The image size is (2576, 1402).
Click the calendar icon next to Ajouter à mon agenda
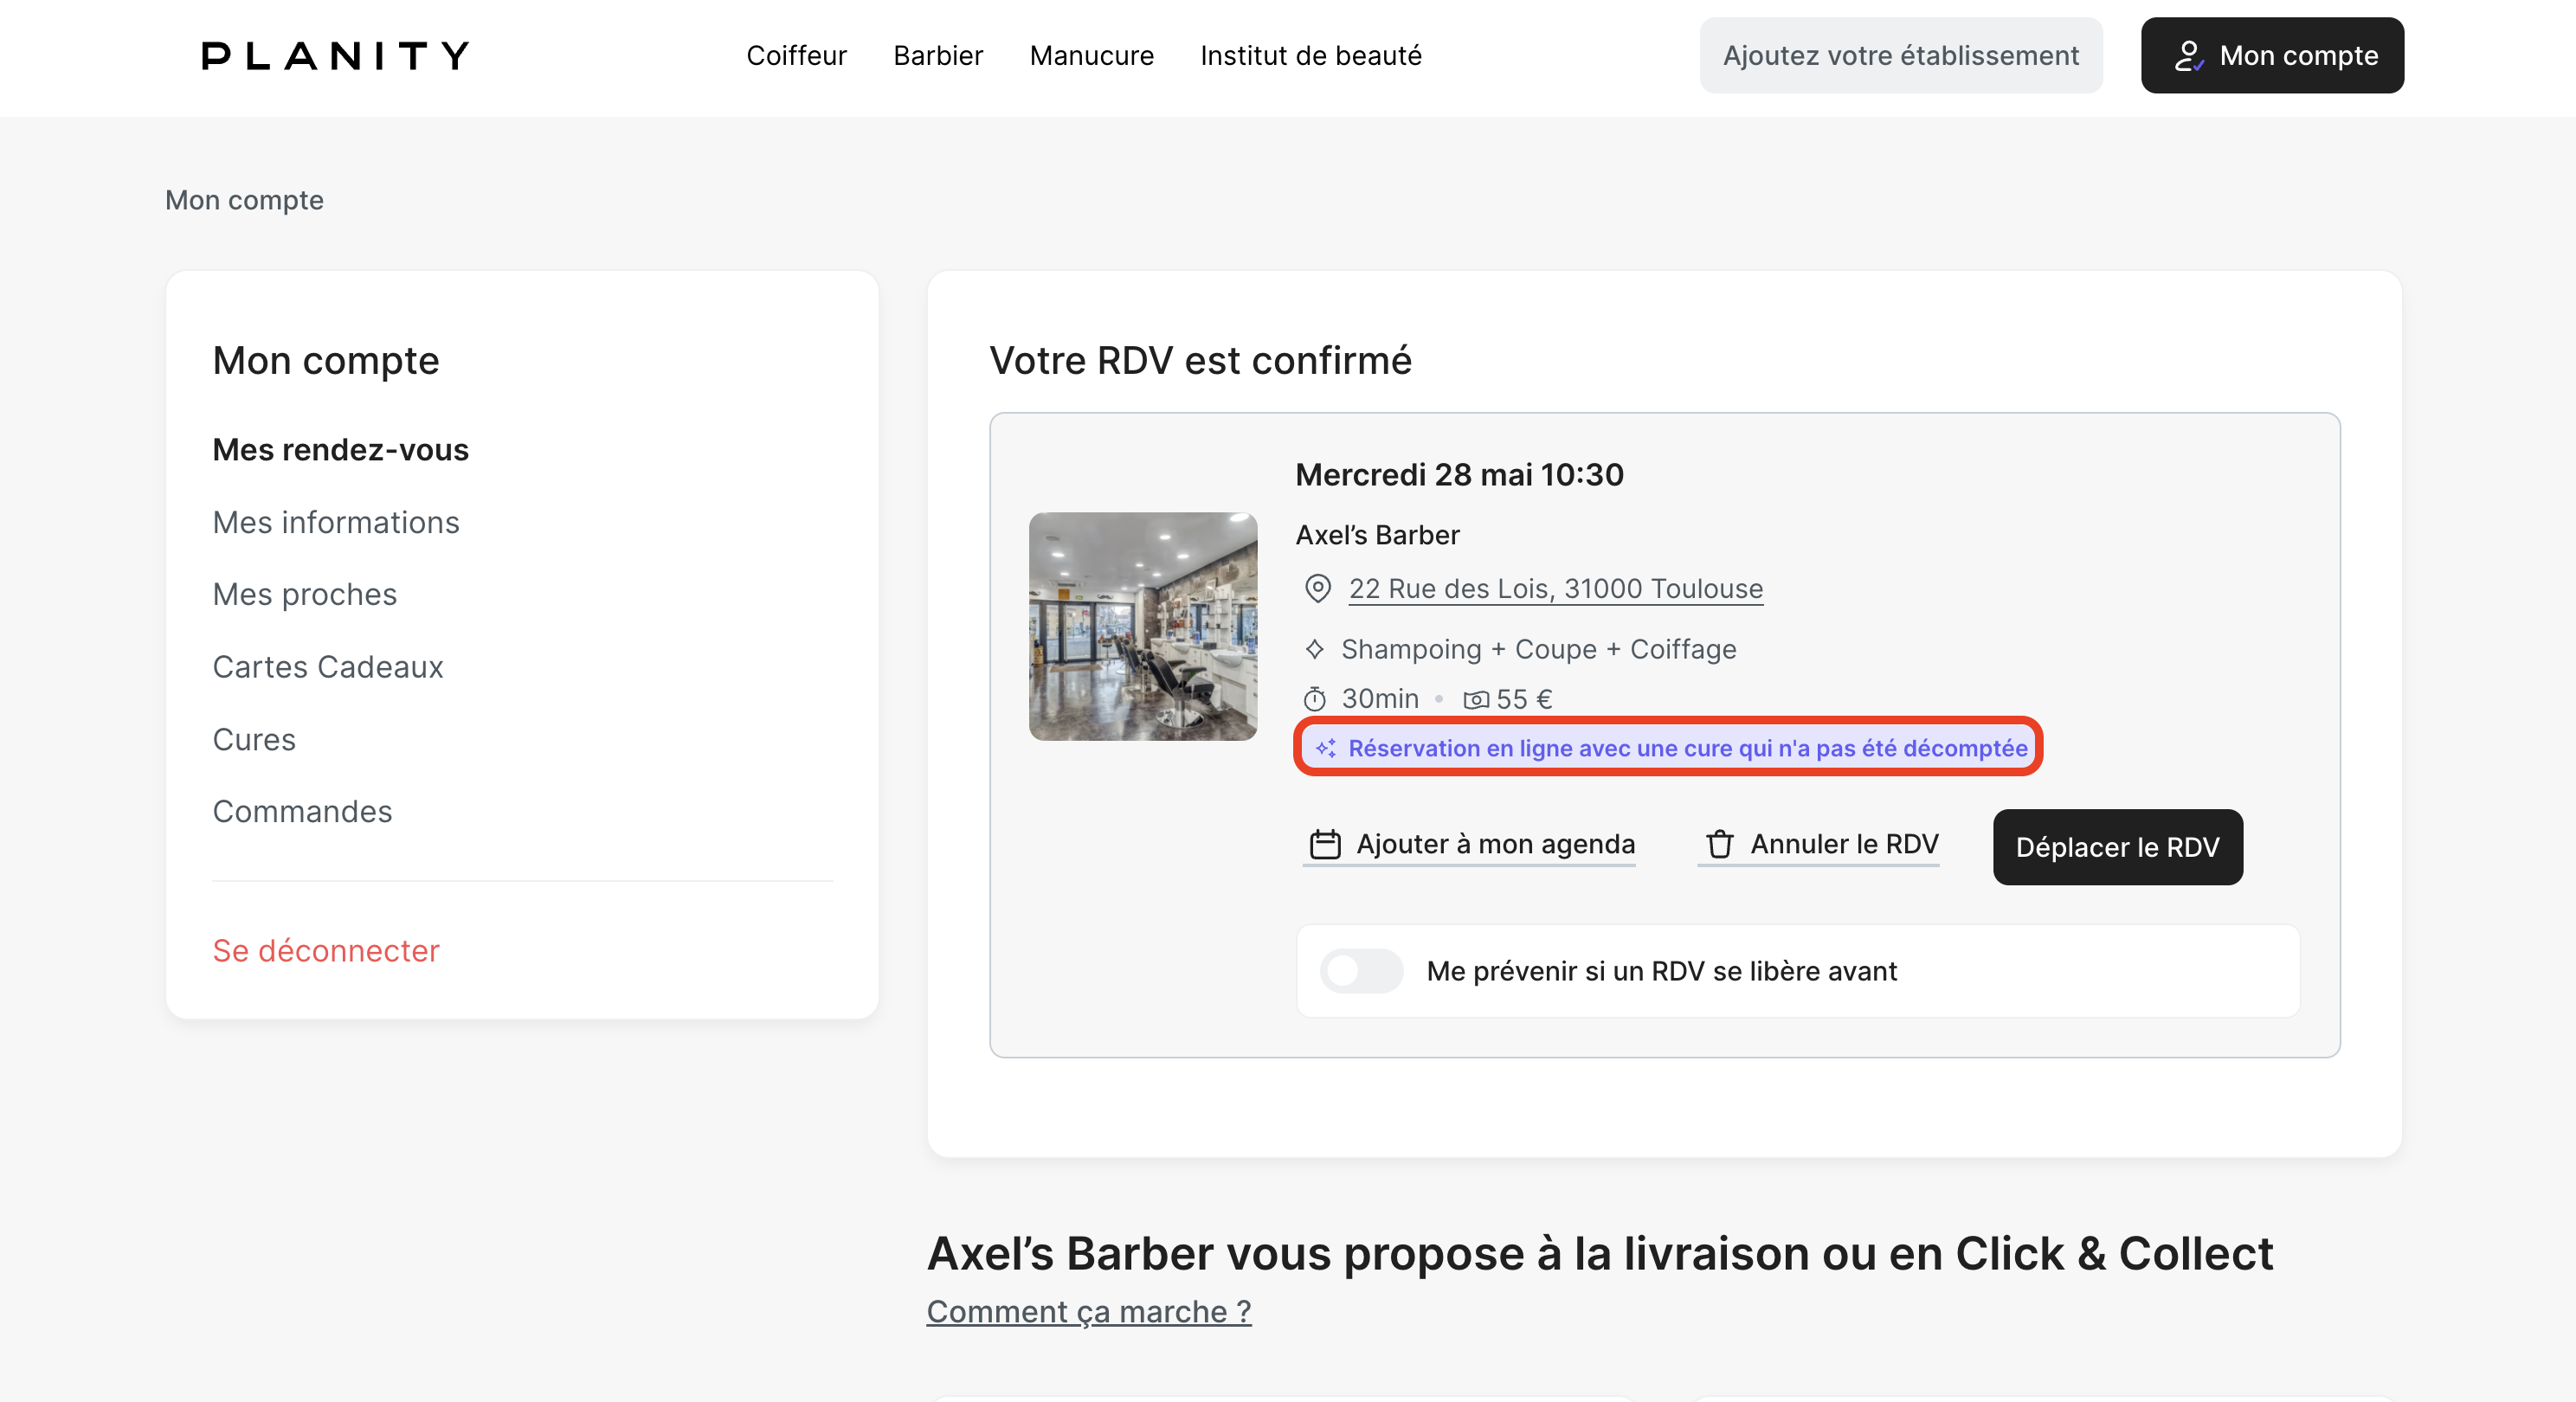coord(1324,844)
